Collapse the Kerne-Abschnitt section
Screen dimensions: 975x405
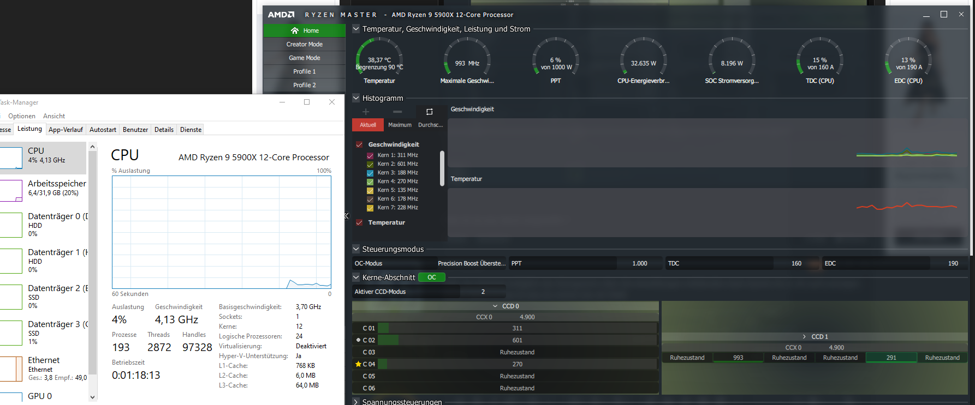click(x=356, y=277)
